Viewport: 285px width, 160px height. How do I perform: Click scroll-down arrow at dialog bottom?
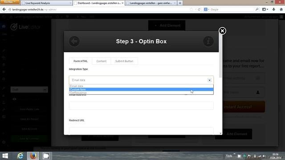tap(220, 133)
